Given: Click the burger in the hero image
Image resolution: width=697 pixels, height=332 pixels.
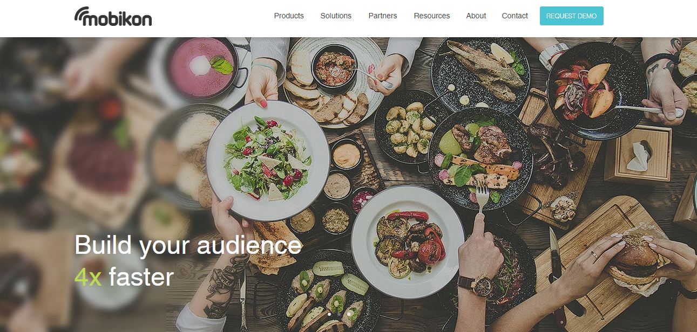Looking at the screenshot, I should [x=636, y=257].
